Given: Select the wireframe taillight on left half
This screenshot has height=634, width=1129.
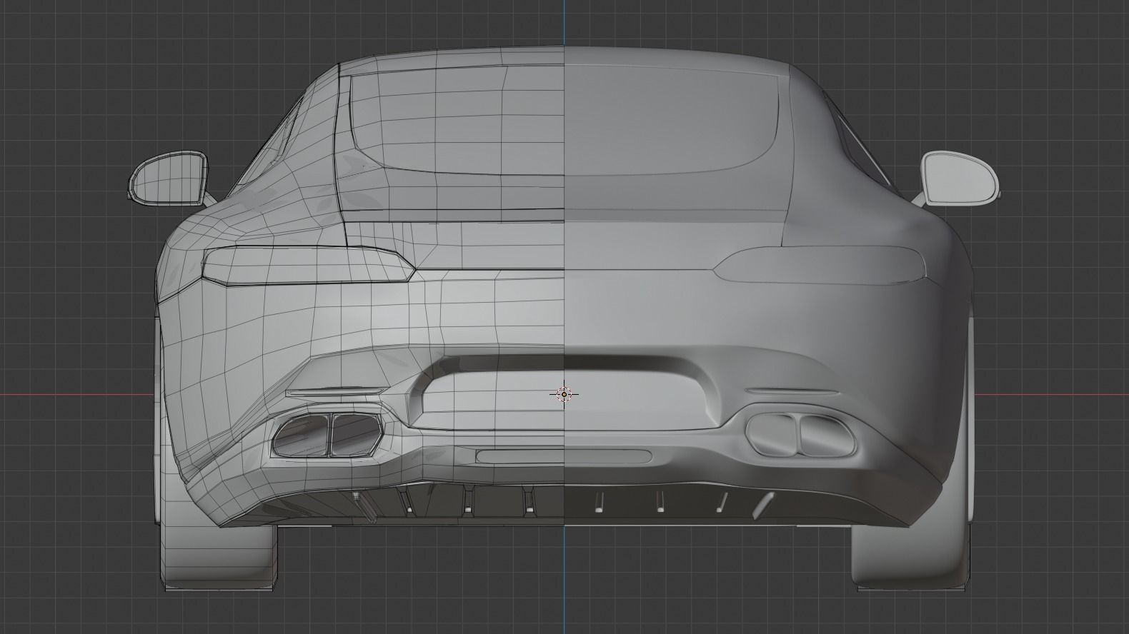Looking at the screenshot, I should [x=308, y=266].
